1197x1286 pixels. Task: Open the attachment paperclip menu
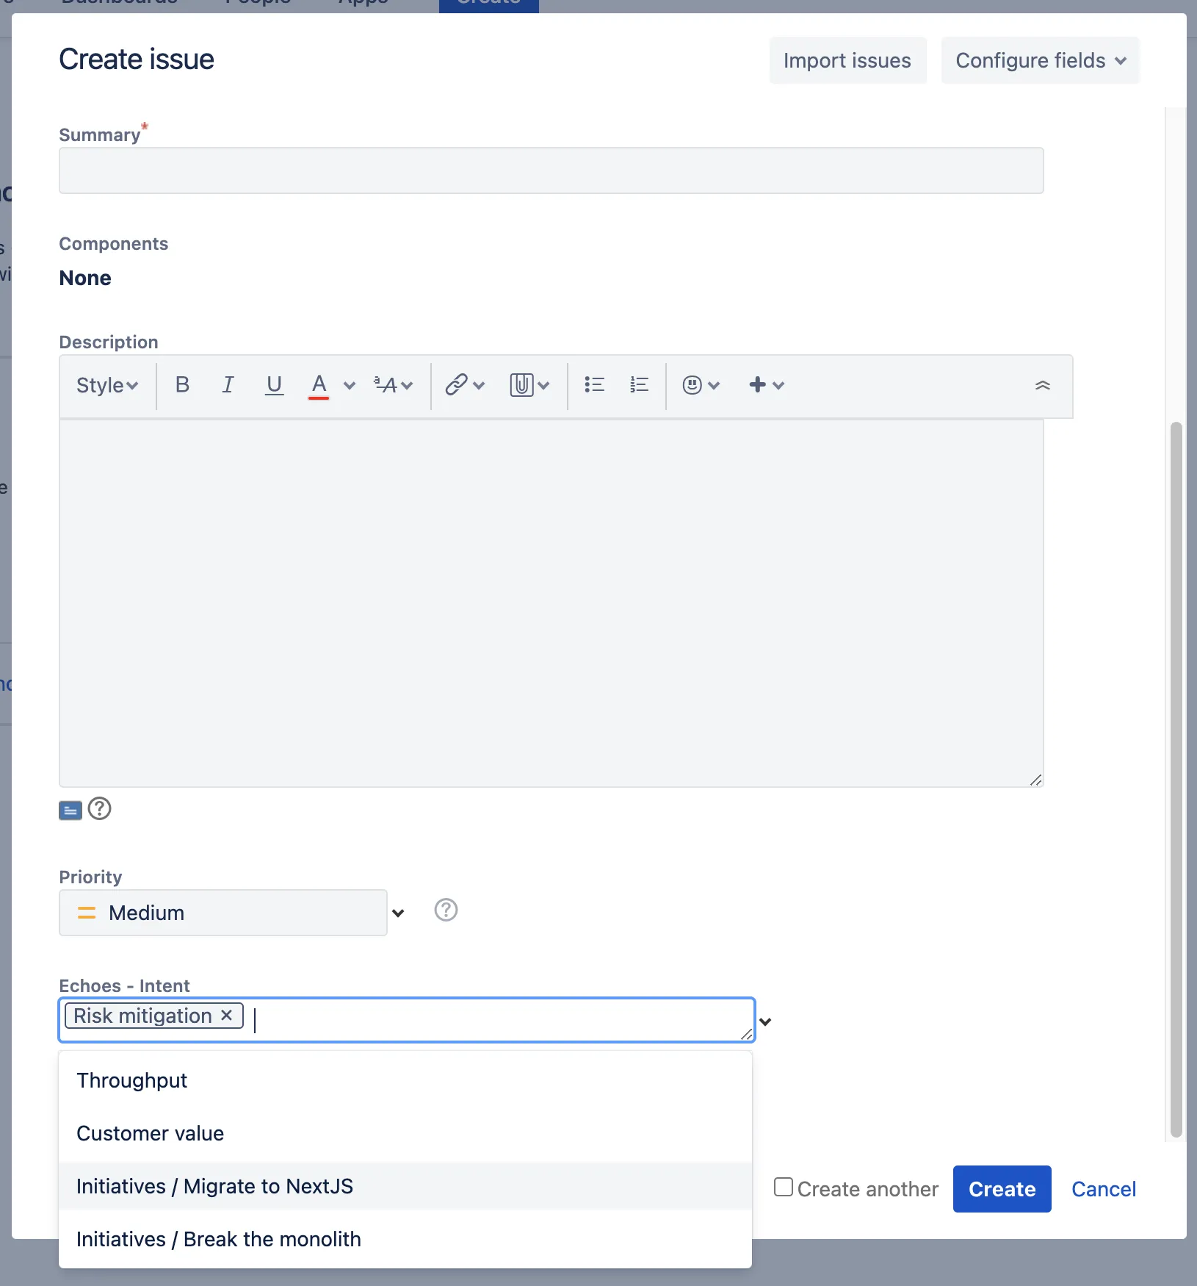pos(529,385)
